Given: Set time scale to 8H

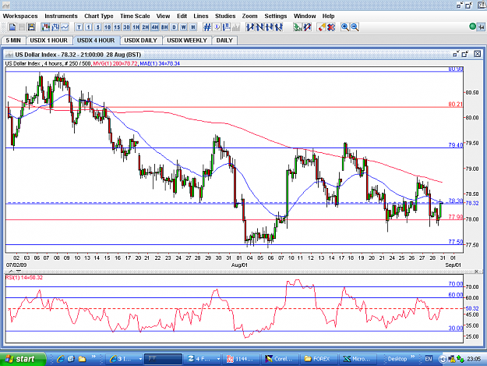Looking at the screenshot, I should click(x=164, y=27).
